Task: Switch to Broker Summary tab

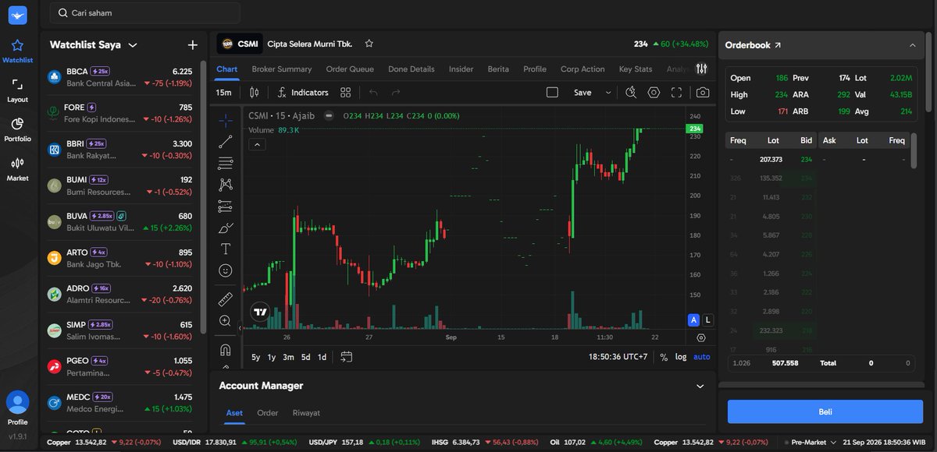Action: pyautogui.click(x=281, y=69)
